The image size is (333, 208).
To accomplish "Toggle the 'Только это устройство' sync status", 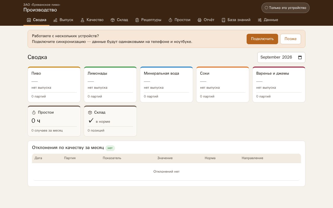I will pyautogui.click(x=285, y=8).
